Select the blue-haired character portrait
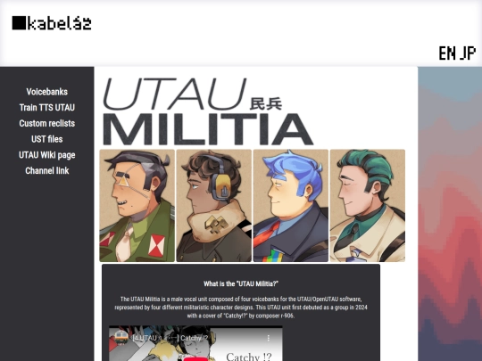Image resolution: width=482 pixels, height=361 pixels. point(291,206)
